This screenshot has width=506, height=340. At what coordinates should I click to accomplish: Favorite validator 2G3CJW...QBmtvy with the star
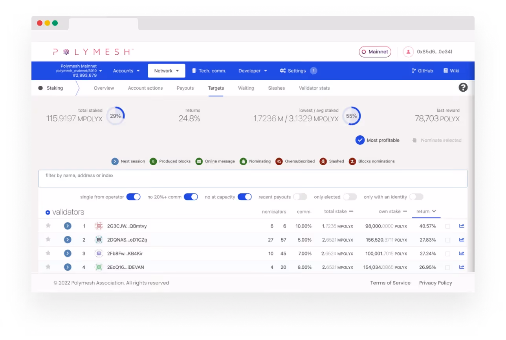(x=48, y=226)
